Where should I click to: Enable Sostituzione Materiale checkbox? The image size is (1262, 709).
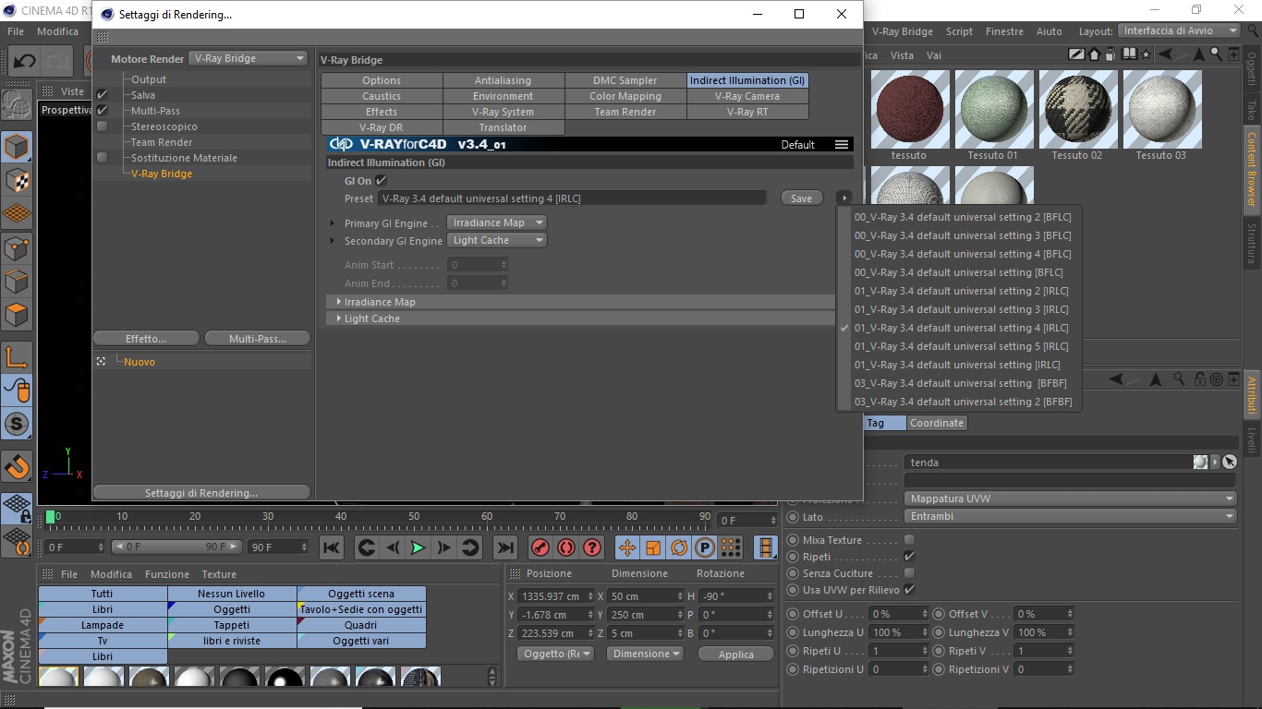(x=103, y=158)
